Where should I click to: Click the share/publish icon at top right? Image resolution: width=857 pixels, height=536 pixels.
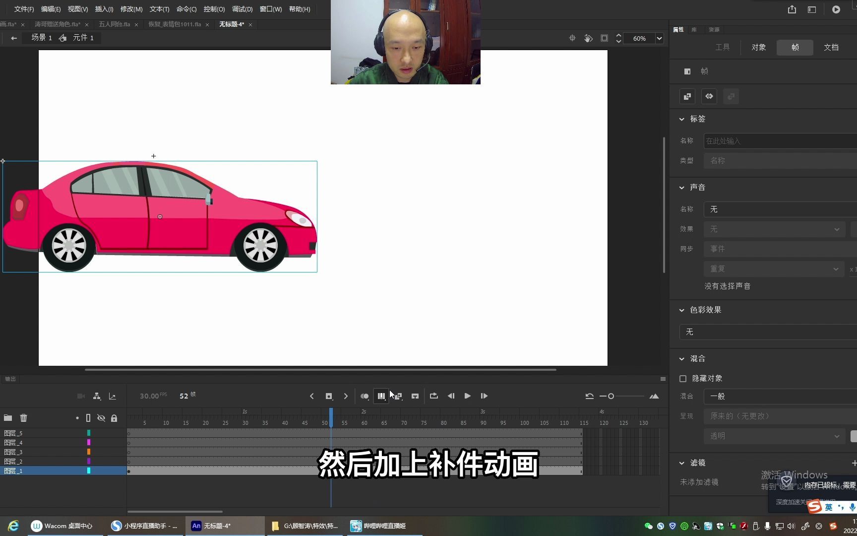pyautogui.click(x=792, y=9)
